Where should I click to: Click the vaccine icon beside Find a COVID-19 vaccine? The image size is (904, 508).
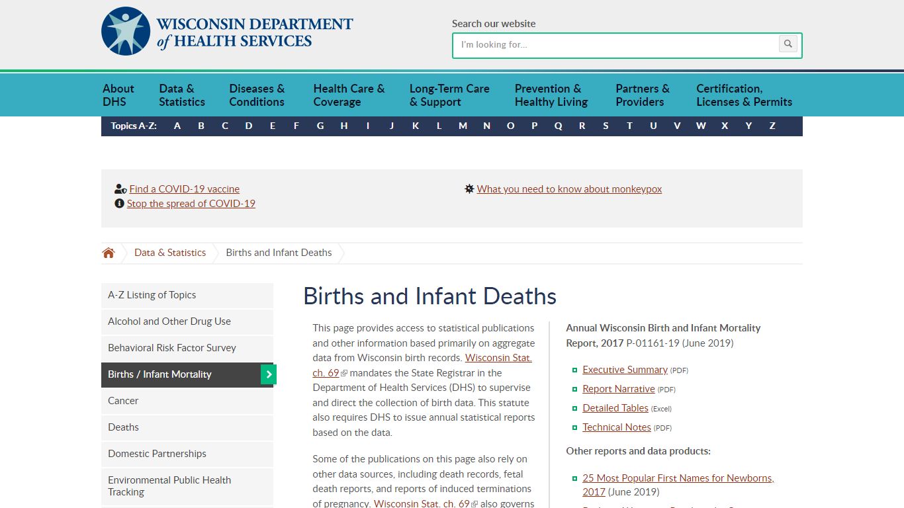pyautogui.click(x=120, y=189)
